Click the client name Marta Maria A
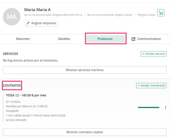Screen dimensions: 171x140 point(38,10)
